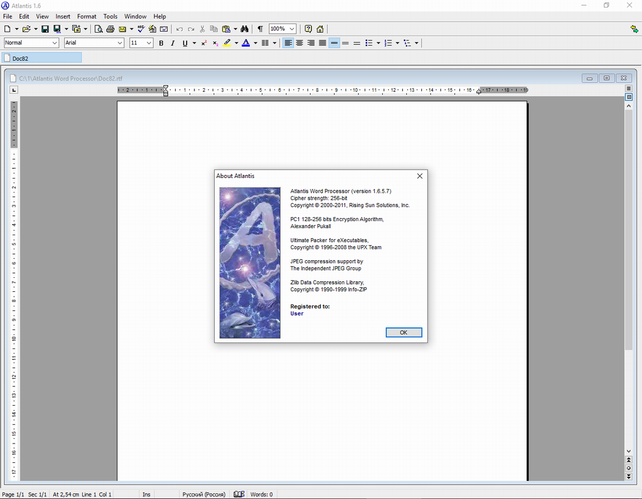
Task: Run the ABC spell check icon
Action: pos(141,29)
